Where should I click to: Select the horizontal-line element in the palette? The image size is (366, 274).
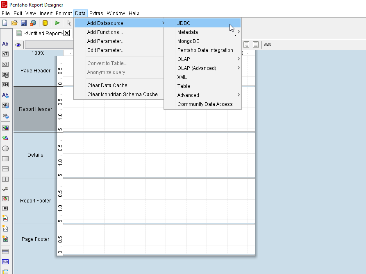point(5,169)
